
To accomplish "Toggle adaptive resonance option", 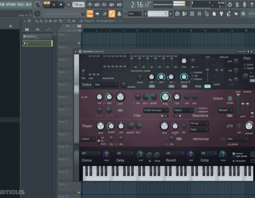I will coord(202,112).
